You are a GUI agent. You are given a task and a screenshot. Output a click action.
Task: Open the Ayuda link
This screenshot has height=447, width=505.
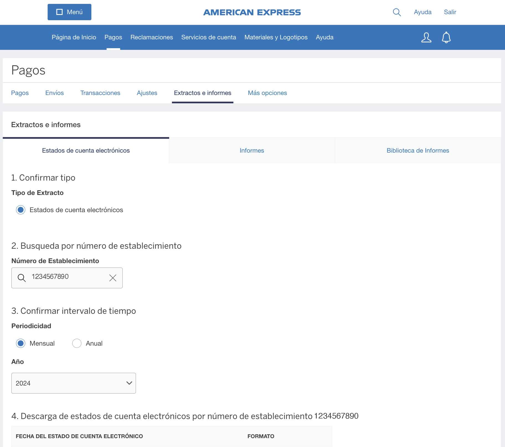422,12
